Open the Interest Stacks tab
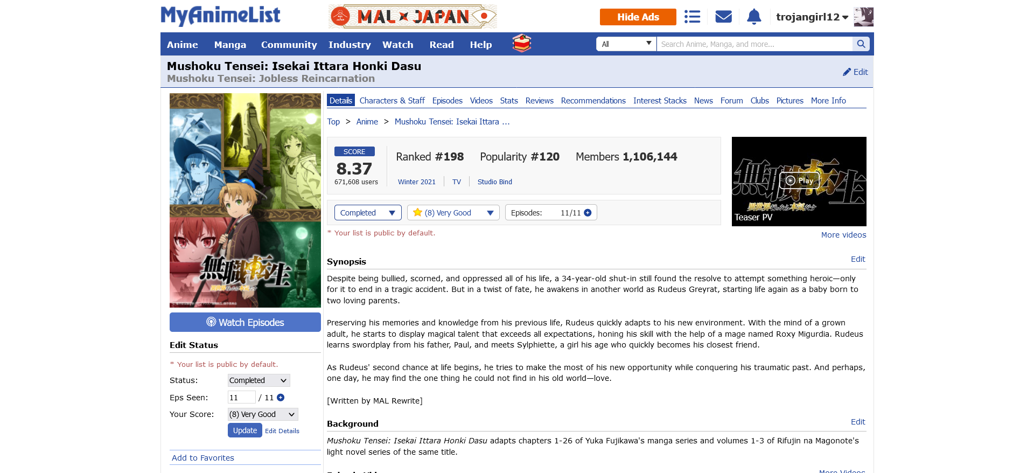The image size is (1034, 473). [x=660, y=101]
